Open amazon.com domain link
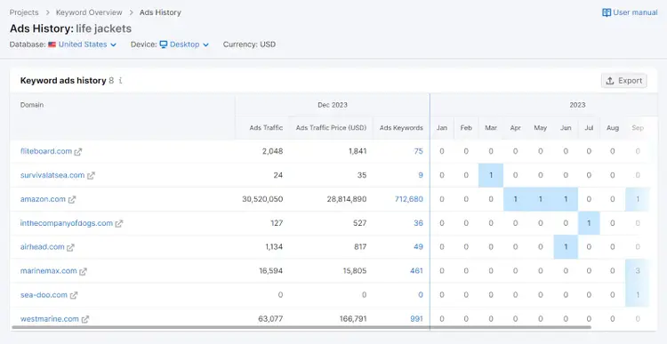 [x=43, y=199]
